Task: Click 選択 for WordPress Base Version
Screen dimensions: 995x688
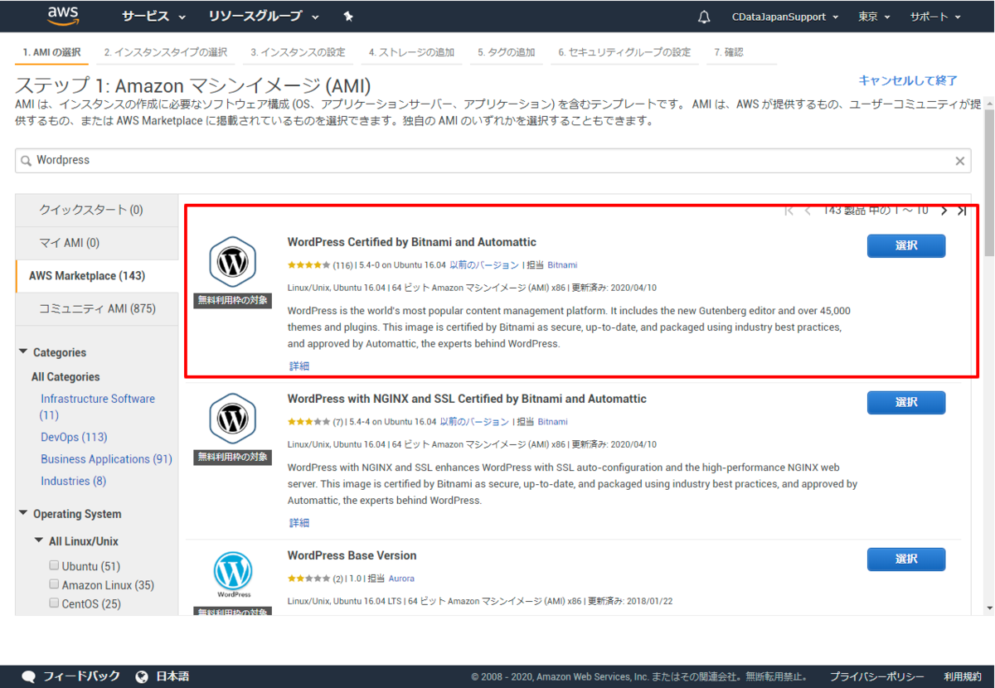Action: [x=906, y=560]
